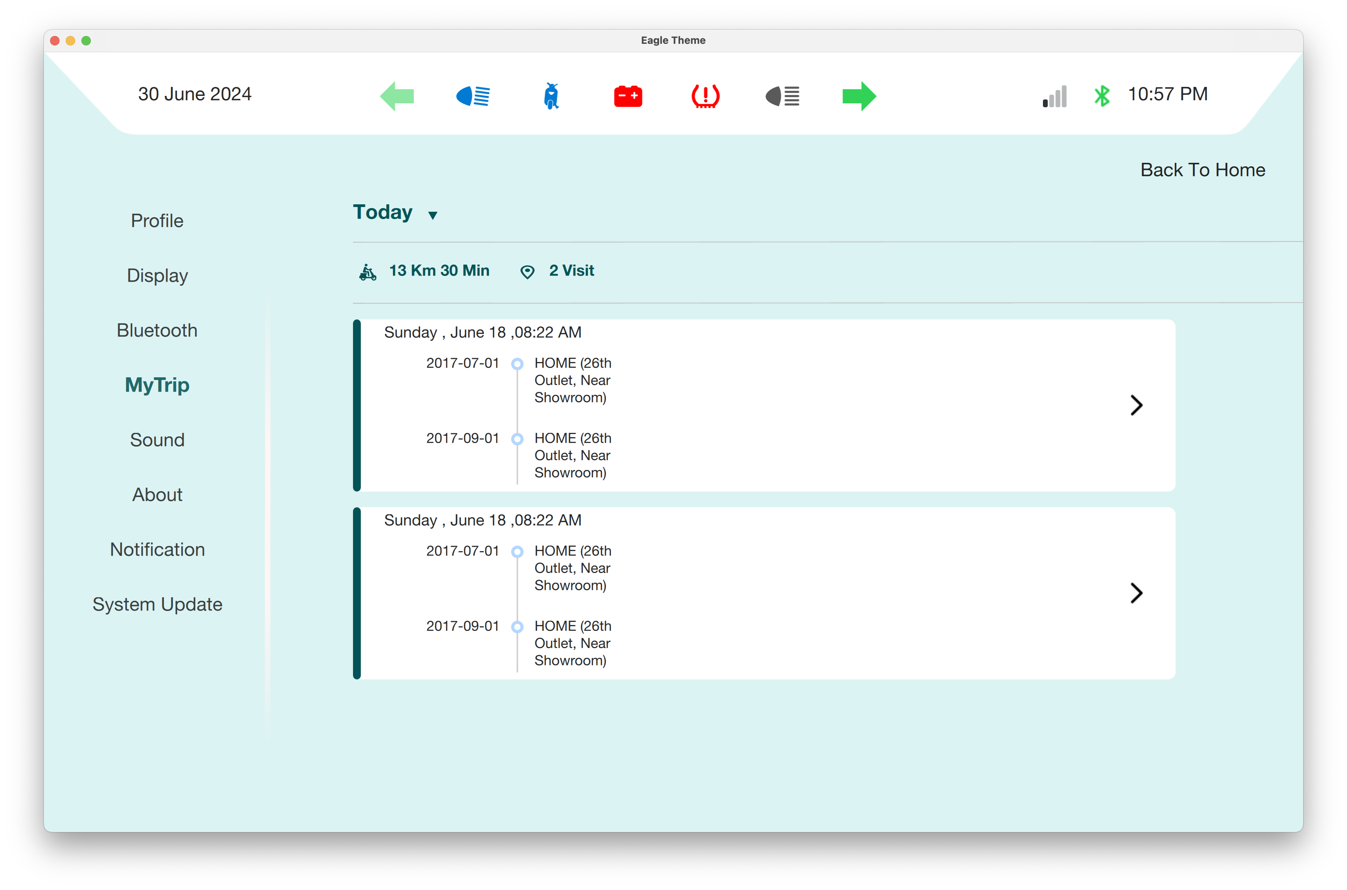This screenshot has height=890, width=1347.
Task: Click the green Bluetooth status icon
Action: (1102, 96)
